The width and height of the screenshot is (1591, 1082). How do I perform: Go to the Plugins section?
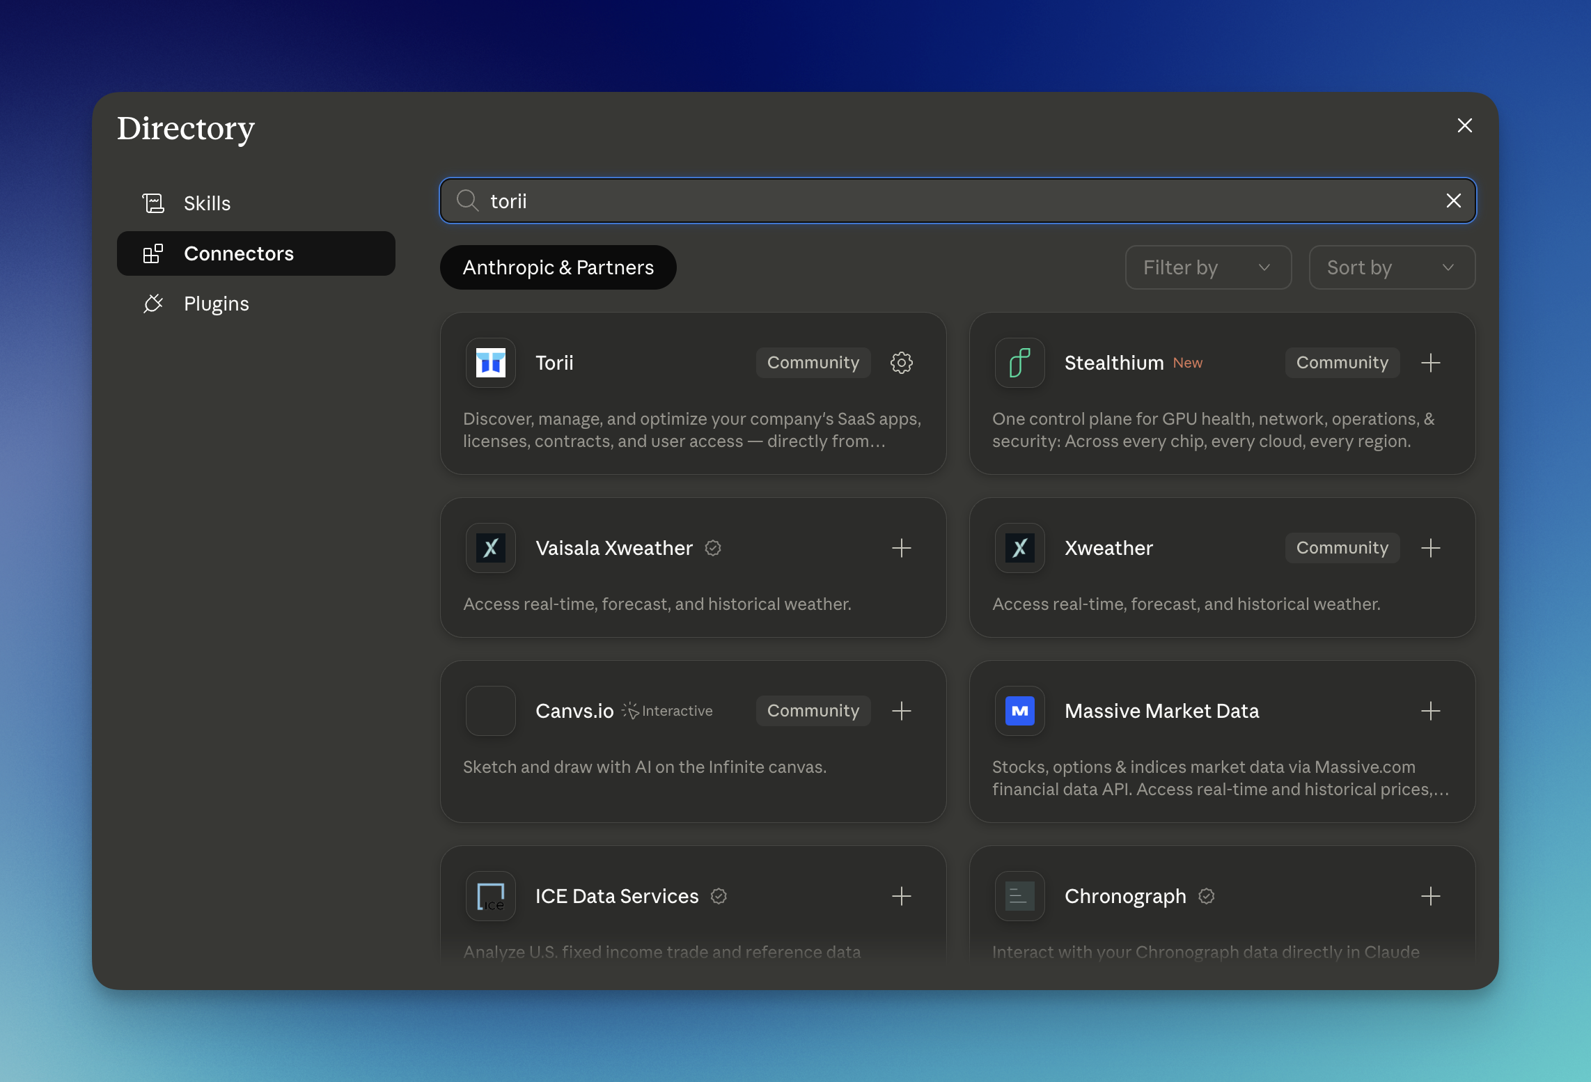[x=256, y=304]
